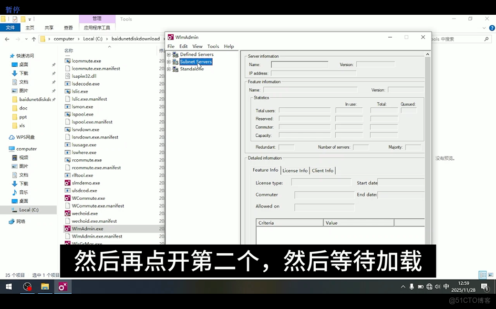Viewport: 496px width, 309px height.
Task: Click the volume icon in system tray
Action: (437, 287)
